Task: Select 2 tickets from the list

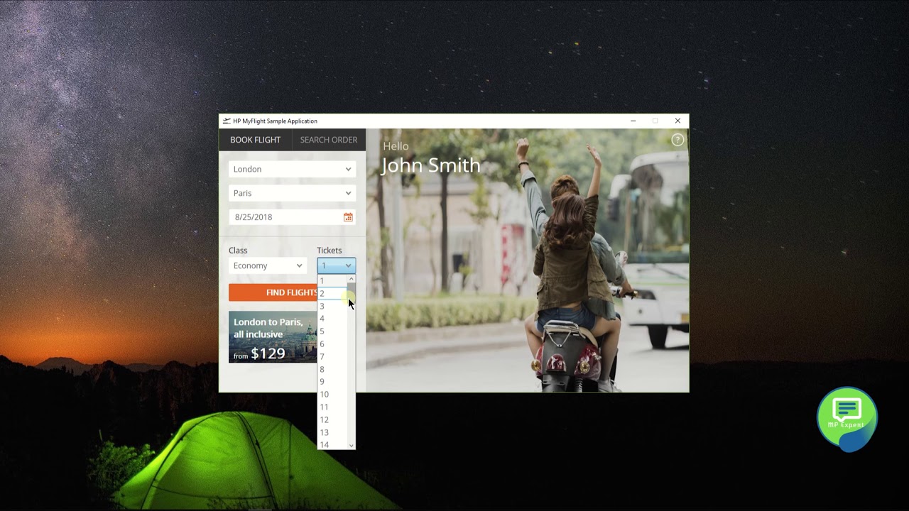Action: (x=332, y=293)
